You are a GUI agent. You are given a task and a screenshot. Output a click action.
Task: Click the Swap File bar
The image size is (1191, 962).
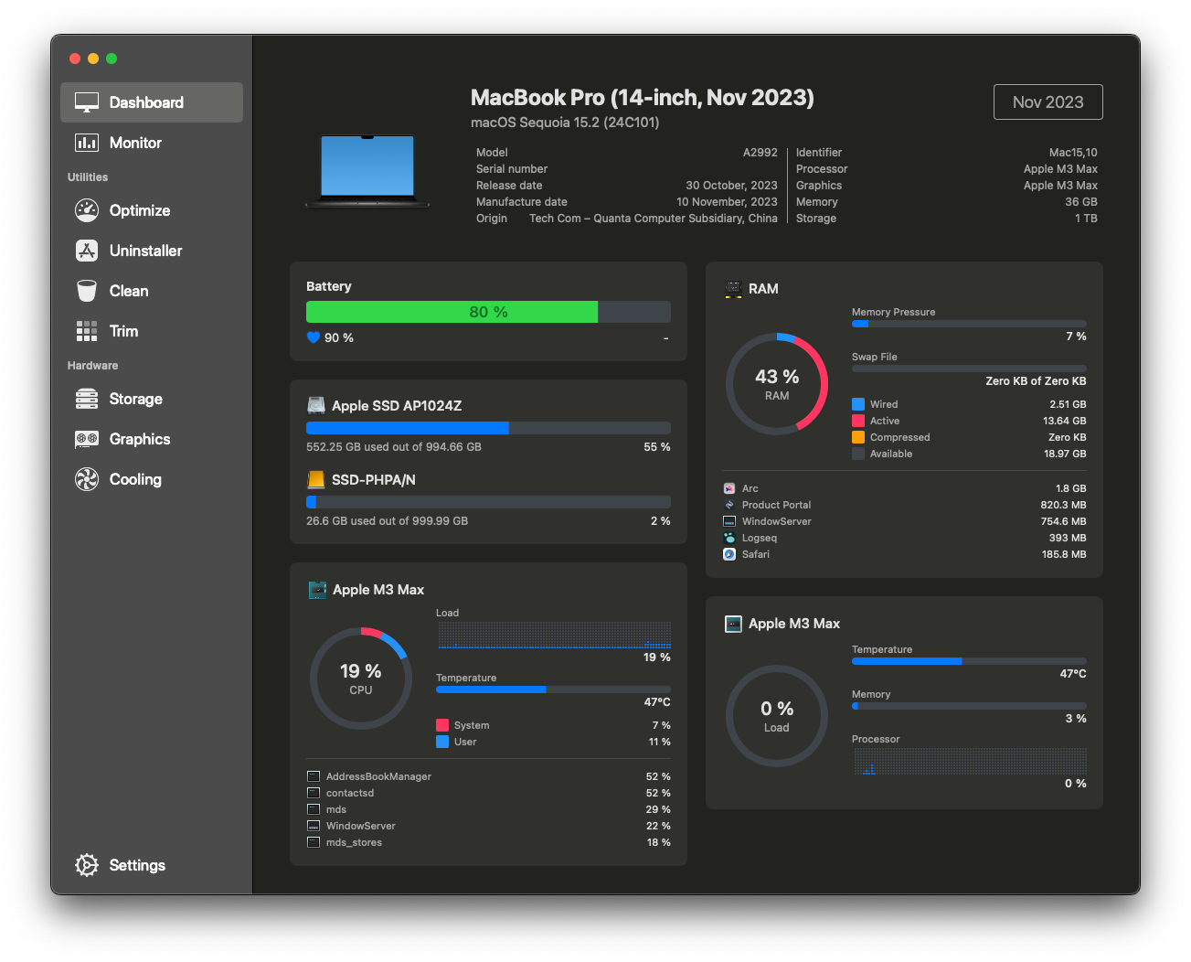click(969, 369)
